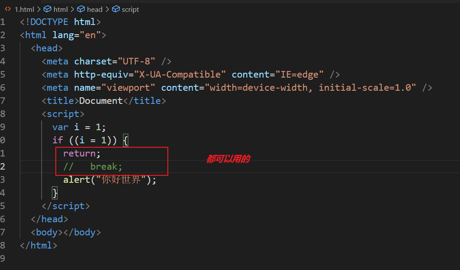The width and height of the screenshot is (460, 270).
Task: Click the DOCTYPE keyword on line 1
Action: (49, 22)
